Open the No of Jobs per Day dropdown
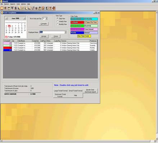 click(x=46, y=19)
